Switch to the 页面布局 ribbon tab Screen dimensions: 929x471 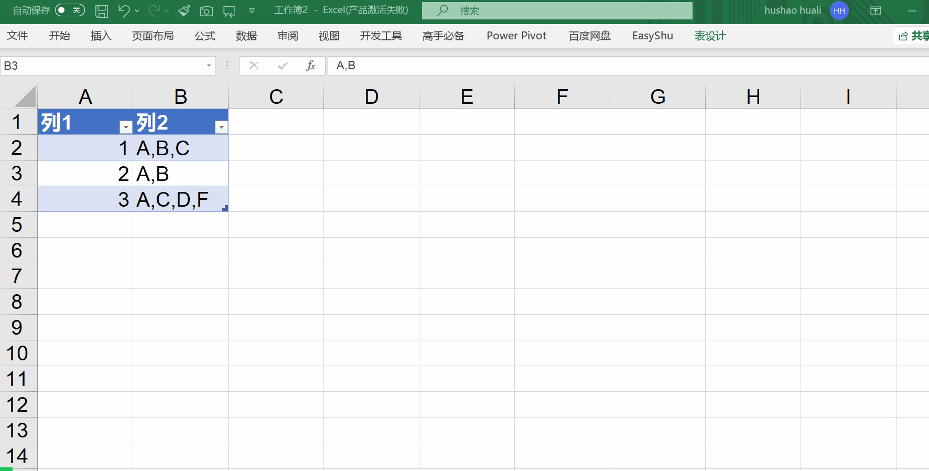coord(153,36)
